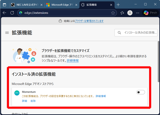Click the edge://extensions address bar
This screenshot has height=115, width=160.
coord(67,13)
